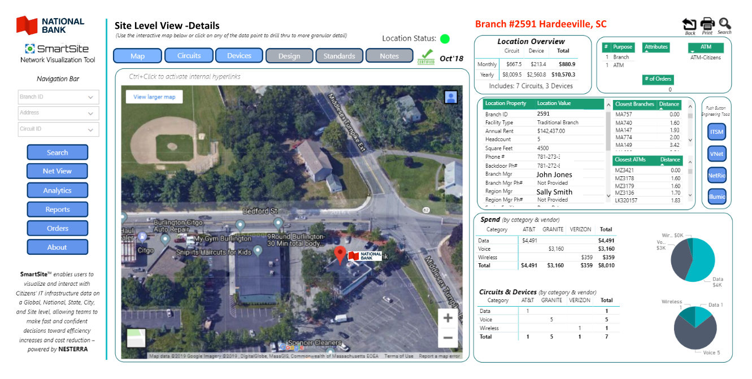The width and height of the screenshot is (752, 379).
Task: Open the Standards tab
Action: (x=339, y=56)
